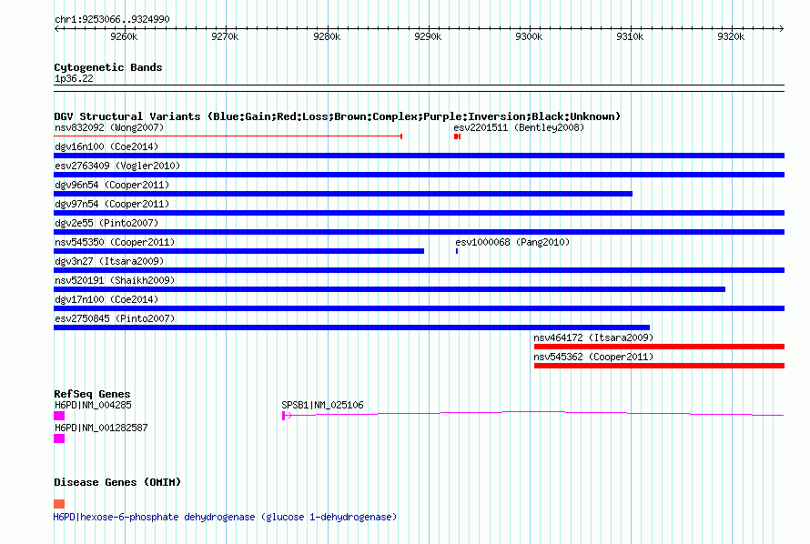Click the 1p36.22 band label

pos(74,78)
